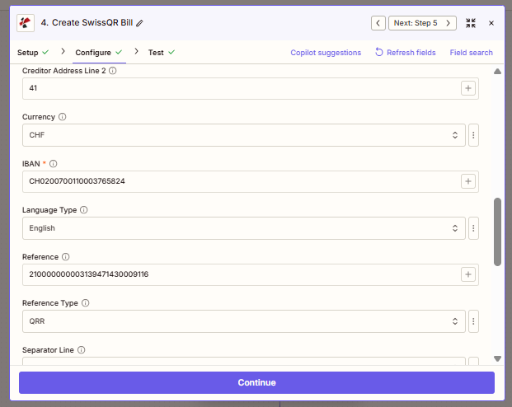
Task: Click Refresh fields link
Action: point(405,53)
